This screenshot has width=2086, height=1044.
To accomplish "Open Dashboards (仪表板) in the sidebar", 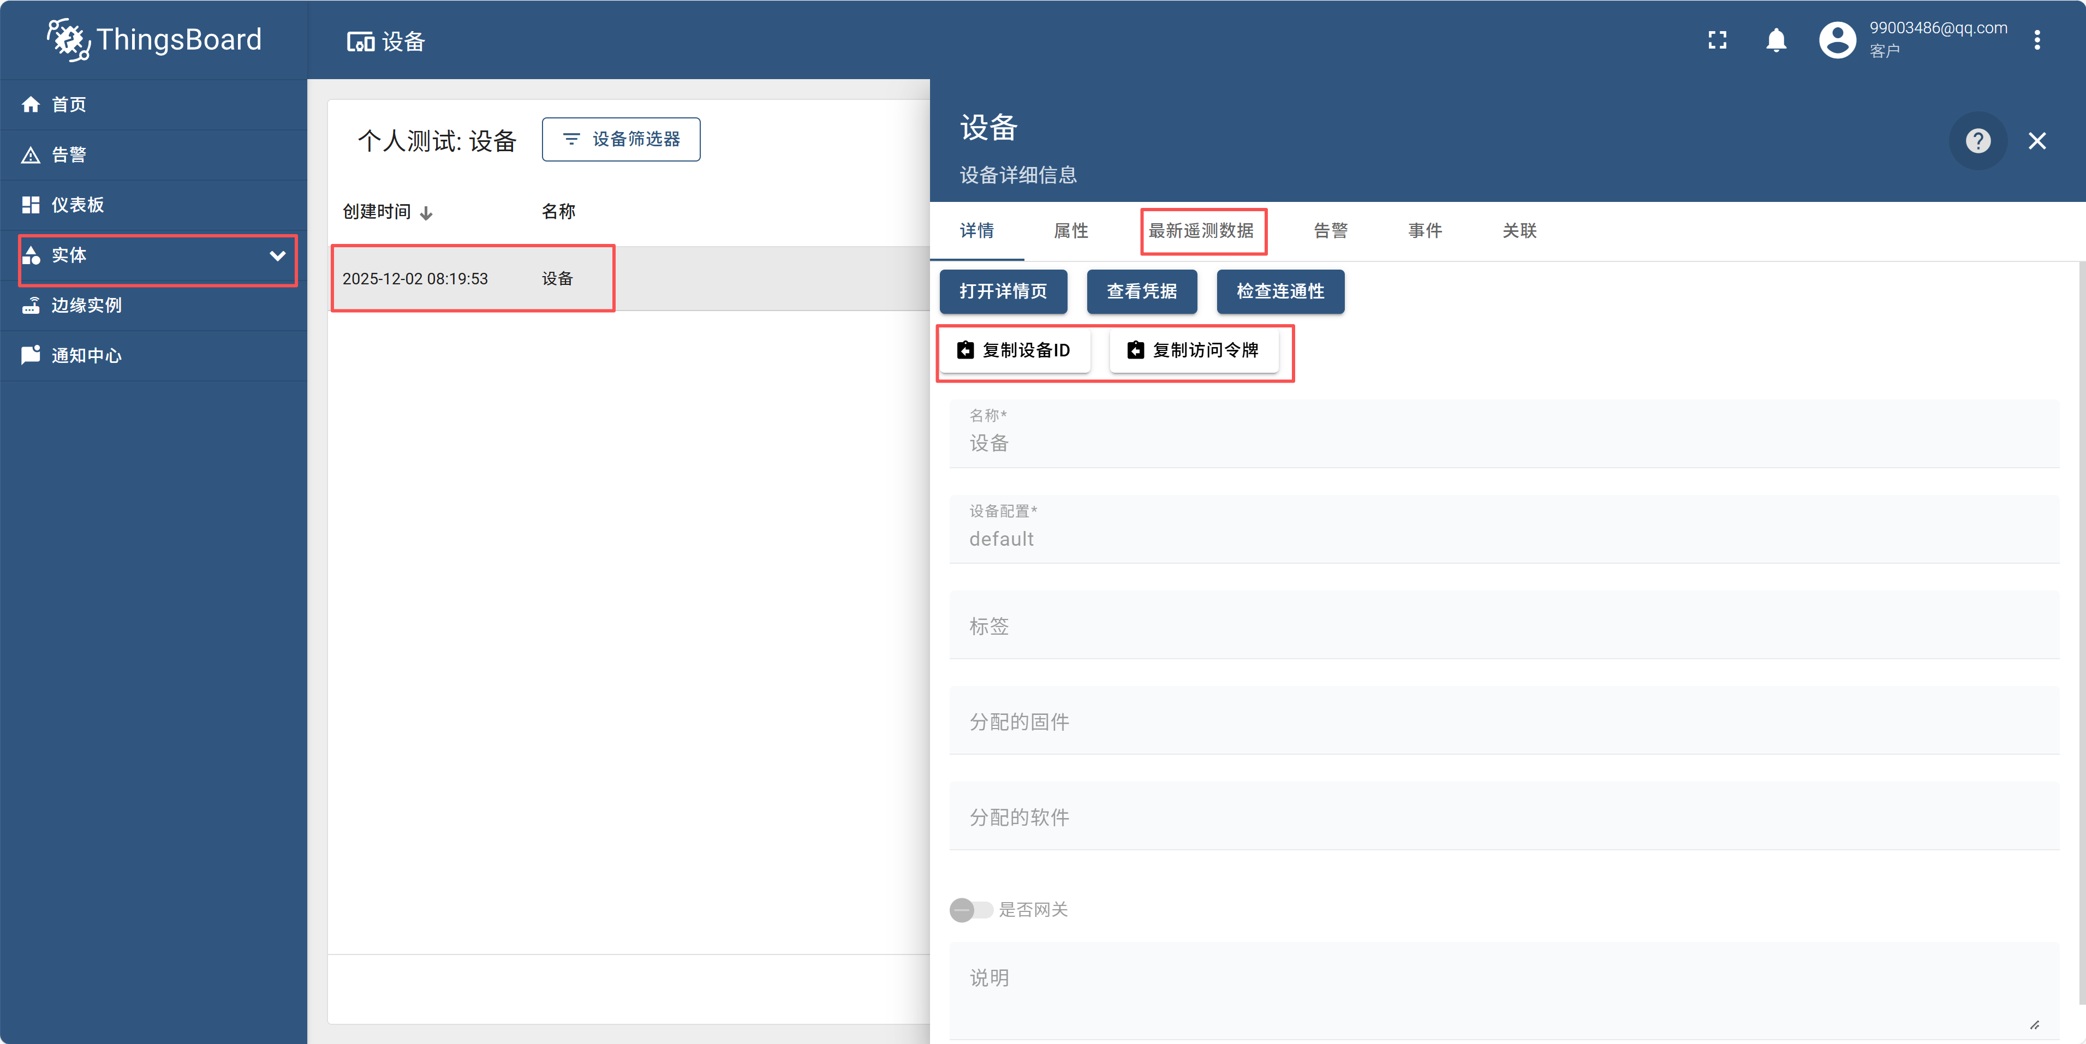I will (78, 205).
